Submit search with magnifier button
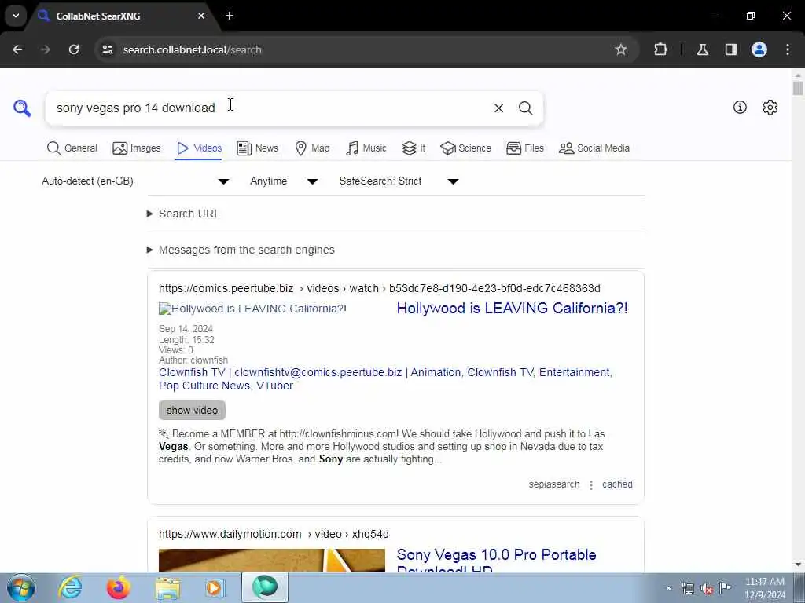This screenshot has width=805, height=603. click(525, 108)
